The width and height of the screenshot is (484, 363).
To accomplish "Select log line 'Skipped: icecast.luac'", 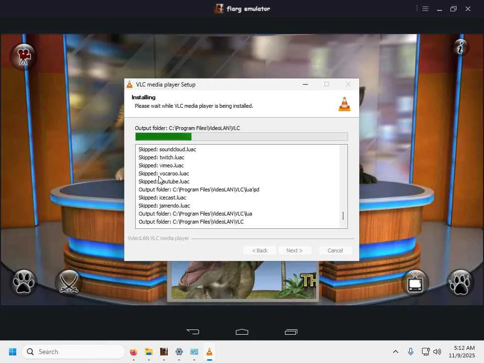I will pos(163,198).
